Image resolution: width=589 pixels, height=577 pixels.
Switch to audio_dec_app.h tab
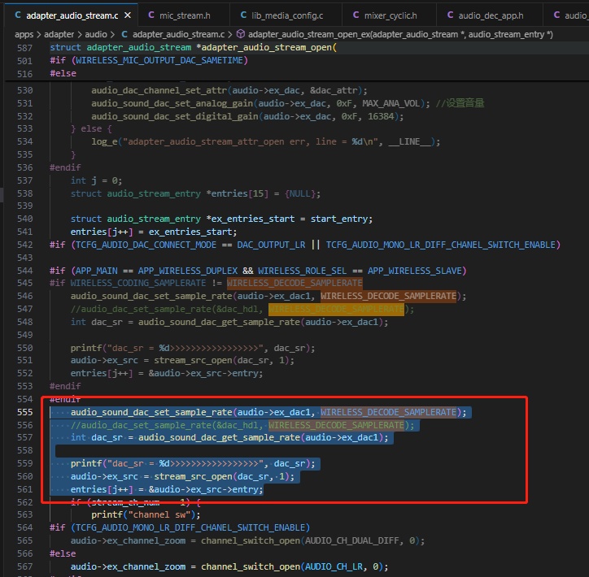tap(490, 15)
